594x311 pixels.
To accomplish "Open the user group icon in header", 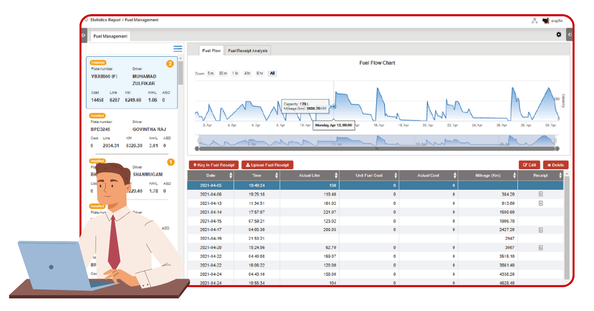I will point(534,21).
